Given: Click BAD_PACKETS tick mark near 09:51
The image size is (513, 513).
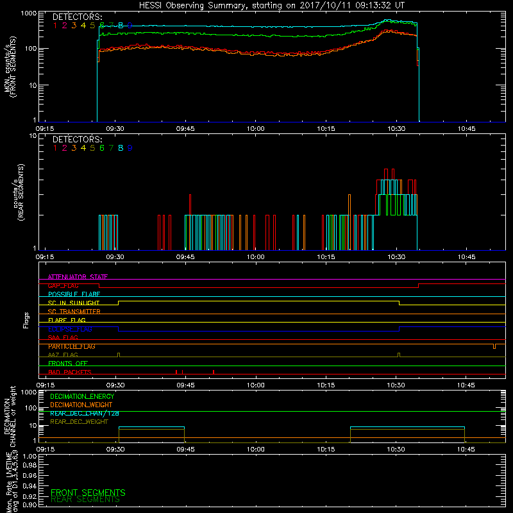Looking at the screenshot, I should click(214, 372).
